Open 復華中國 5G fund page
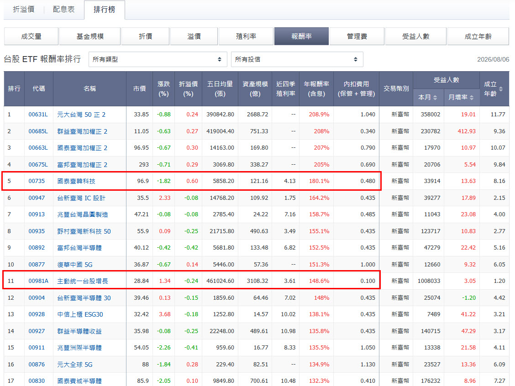Image resolution: width=515 pixels, height=386 pixels. click(x=74, y=264)
